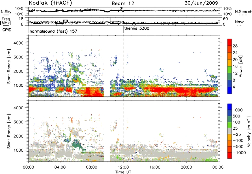Viewport: 252px width, 174px height.
Task: Select the "normalsound (fast) 157" CPID text
Action: (53, 31)
